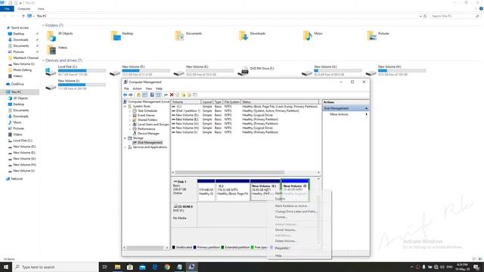Viewport: 484px width, 272px height.
Task: Select the (C:) partition block on Disk 1
Action: coord(232,190)
